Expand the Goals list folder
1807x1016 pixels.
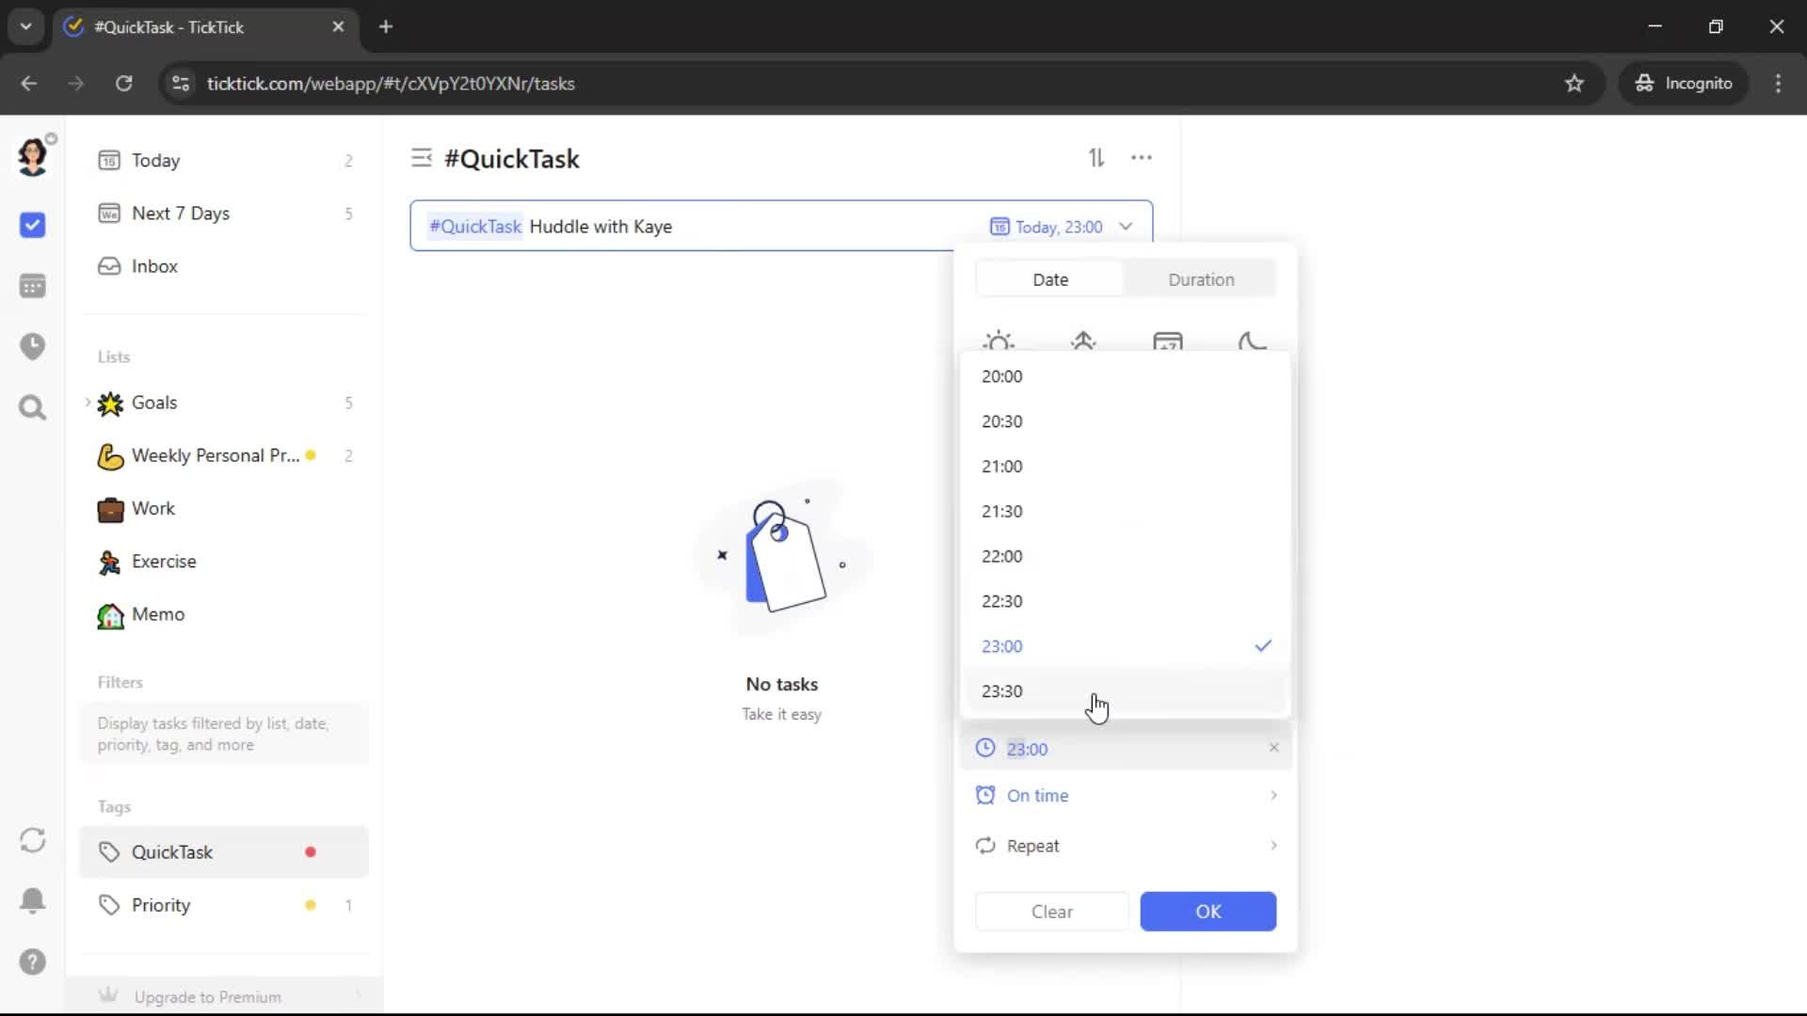click(88, 403)
